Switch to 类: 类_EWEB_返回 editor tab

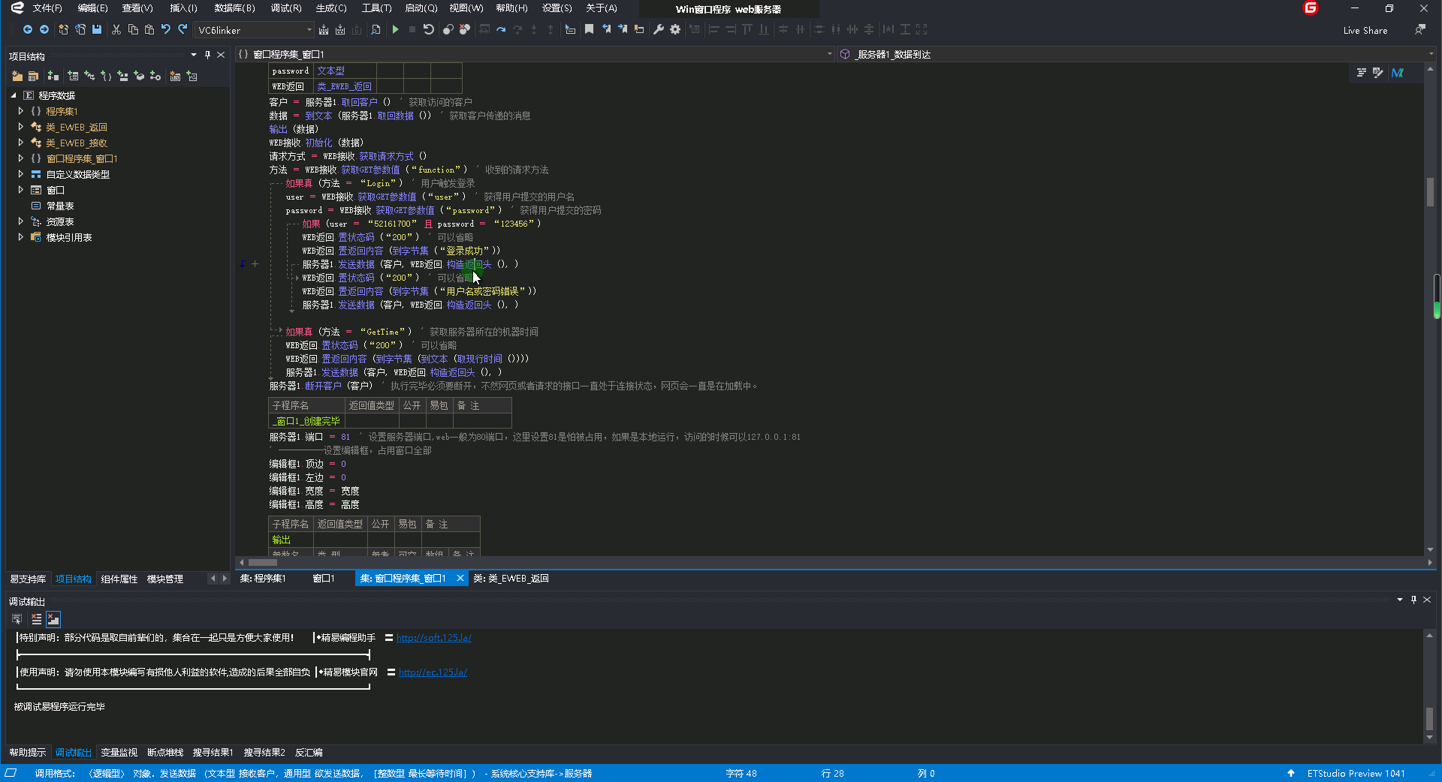coord(511,579)
